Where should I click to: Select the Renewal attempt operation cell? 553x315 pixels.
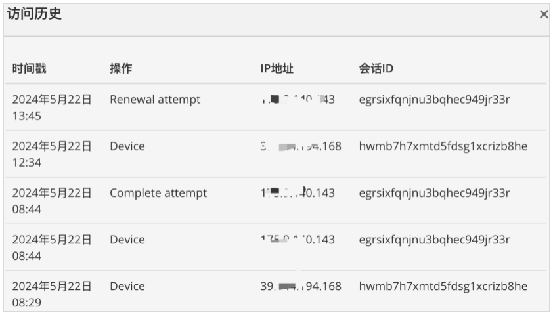click(x=155, y=100)
